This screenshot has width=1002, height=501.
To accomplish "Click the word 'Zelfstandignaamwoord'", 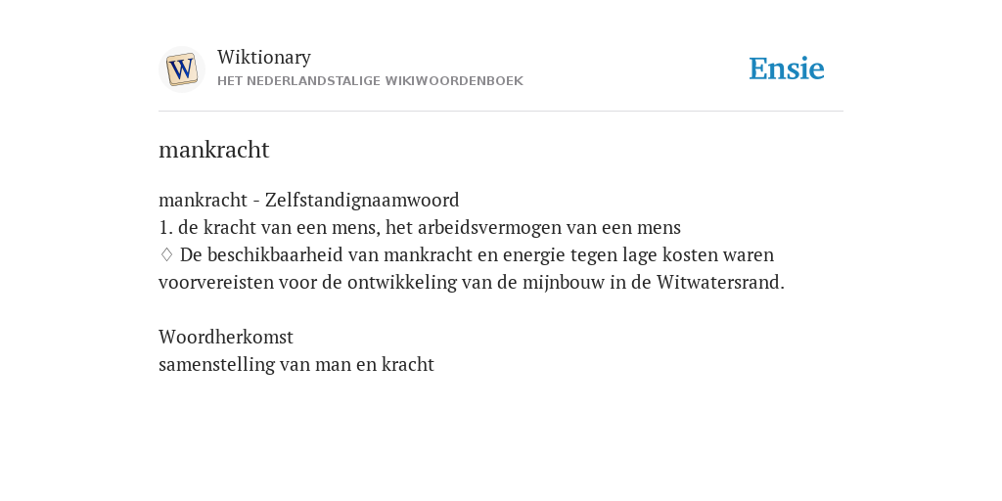I will pyautogui.click(x=362, y=200).
